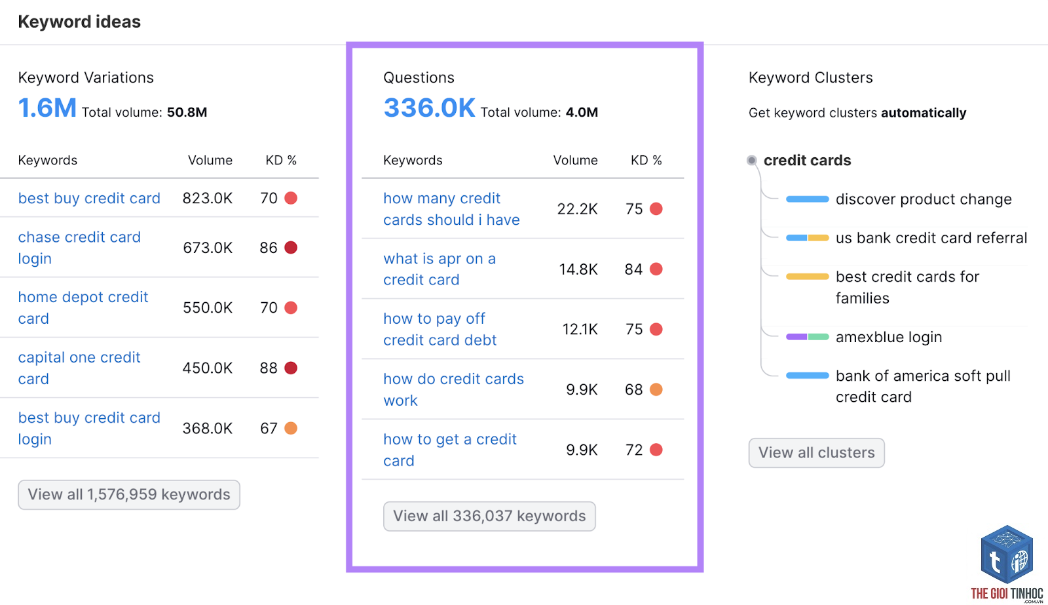
Task: Click the 336.0K questions count
Action: pyautogui.click(x=429, y=108)
